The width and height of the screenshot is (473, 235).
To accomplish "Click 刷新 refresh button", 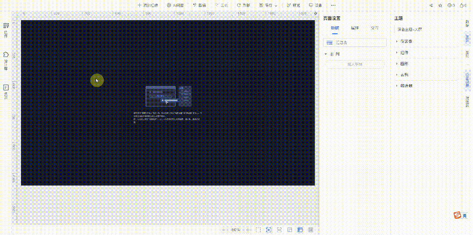I will (x=243, y=5).
